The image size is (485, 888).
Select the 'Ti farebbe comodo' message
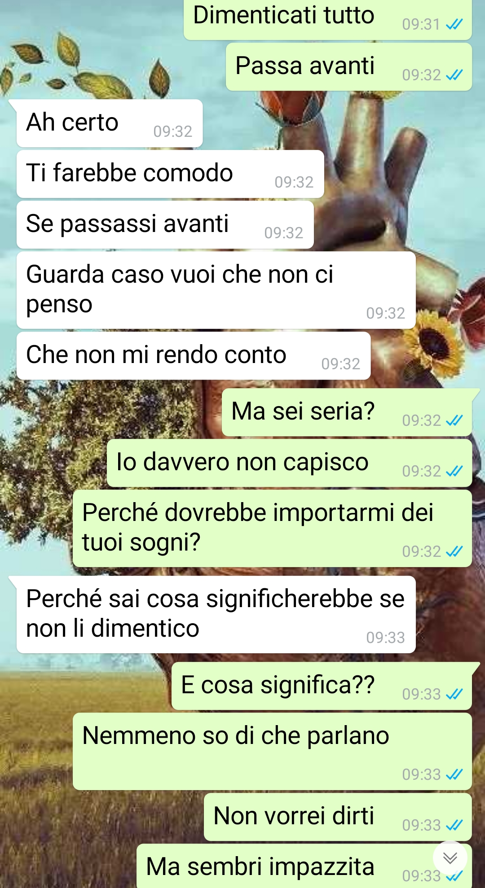click(x=170, y=174)
